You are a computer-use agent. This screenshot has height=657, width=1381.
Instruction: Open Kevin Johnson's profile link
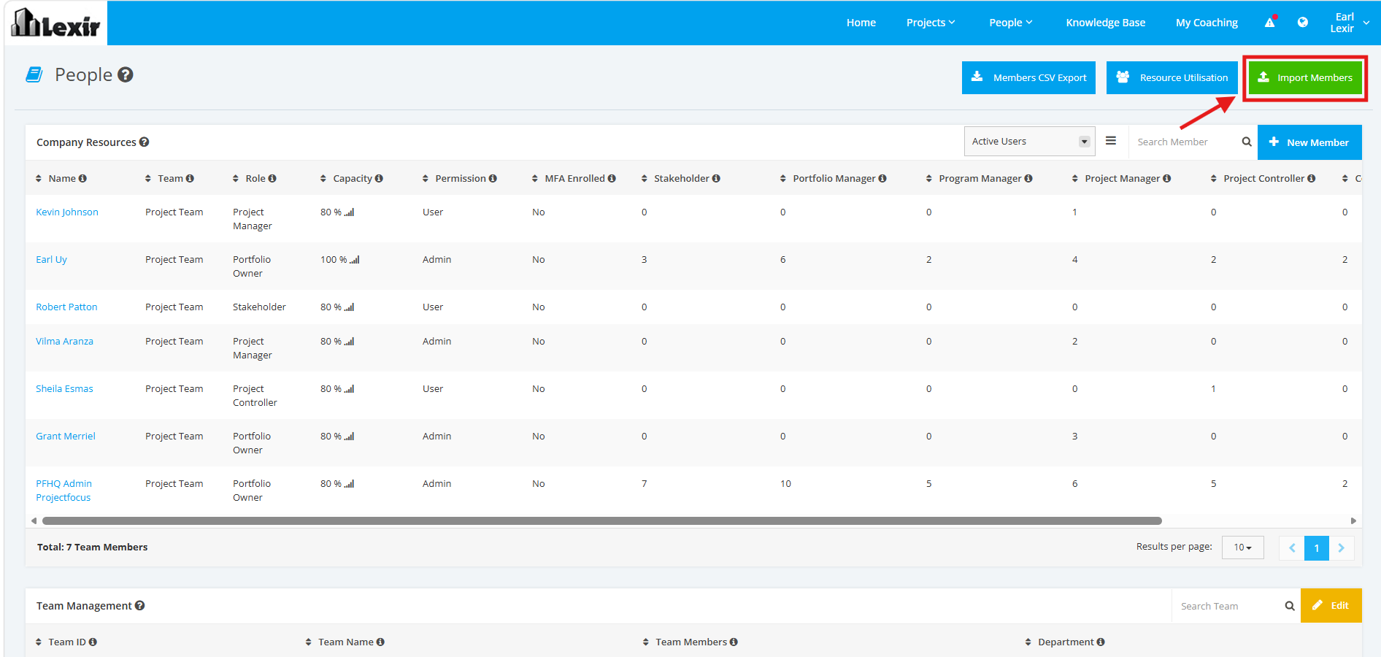point(67,212)
